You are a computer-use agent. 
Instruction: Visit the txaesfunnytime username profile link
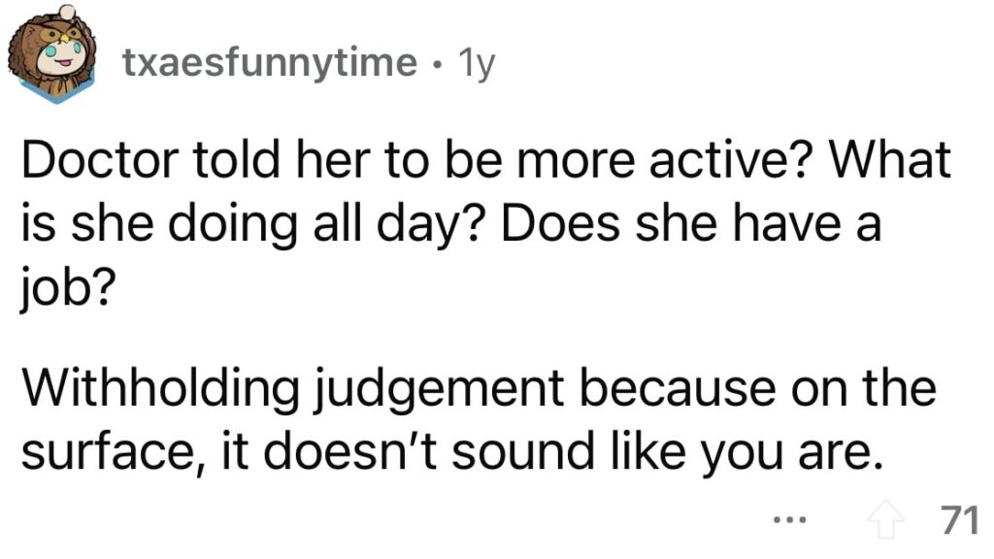pos(270,63)
